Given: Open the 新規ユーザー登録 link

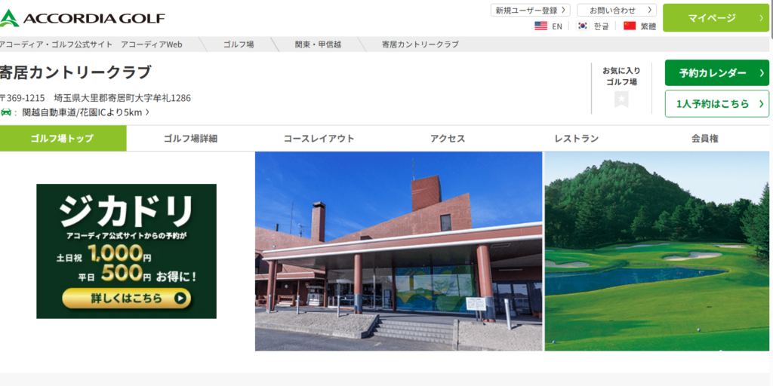Looking at the screenshot, I should [531, 10].
